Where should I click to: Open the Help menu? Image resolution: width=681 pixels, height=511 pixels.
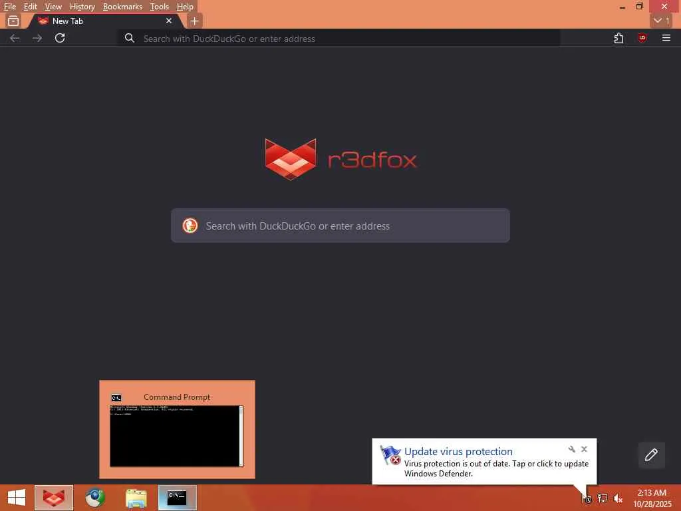(x=185, y=7)
